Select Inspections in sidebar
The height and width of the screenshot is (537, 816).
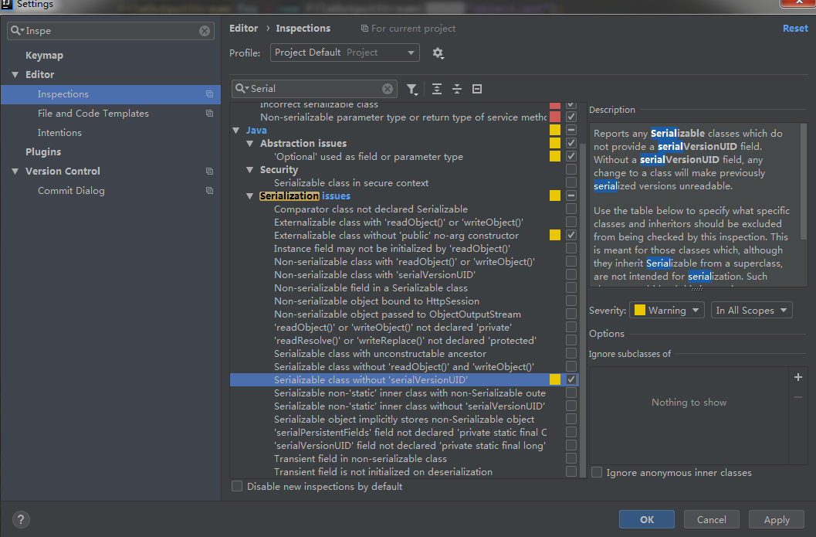point(110,94)
